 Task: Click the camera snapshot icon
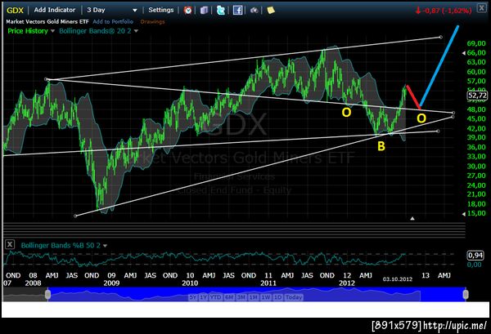(255, 11)
